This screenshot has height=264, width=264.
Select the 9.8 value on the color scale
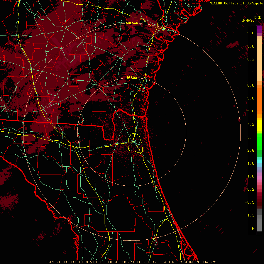pyautogui.click(x=251, y=33)
